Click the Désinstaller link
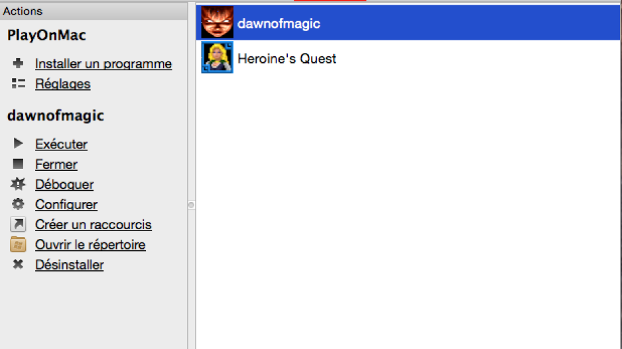Viewport: 622px width, 349px height. click(x=70, y=265)
